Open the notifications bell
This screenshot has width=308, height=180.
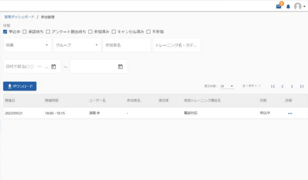click(x=288, y=7)
